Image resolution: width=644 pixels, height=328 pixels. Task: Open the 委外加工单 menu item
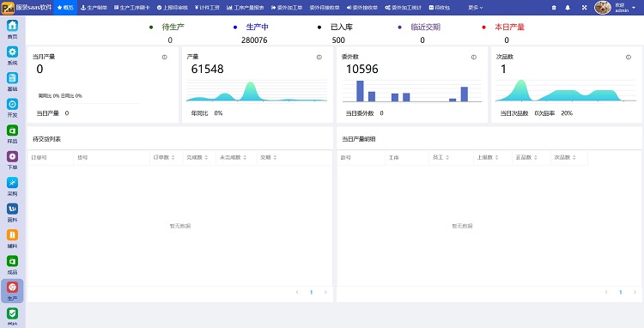pyautogui.click(x=286, y=8)
